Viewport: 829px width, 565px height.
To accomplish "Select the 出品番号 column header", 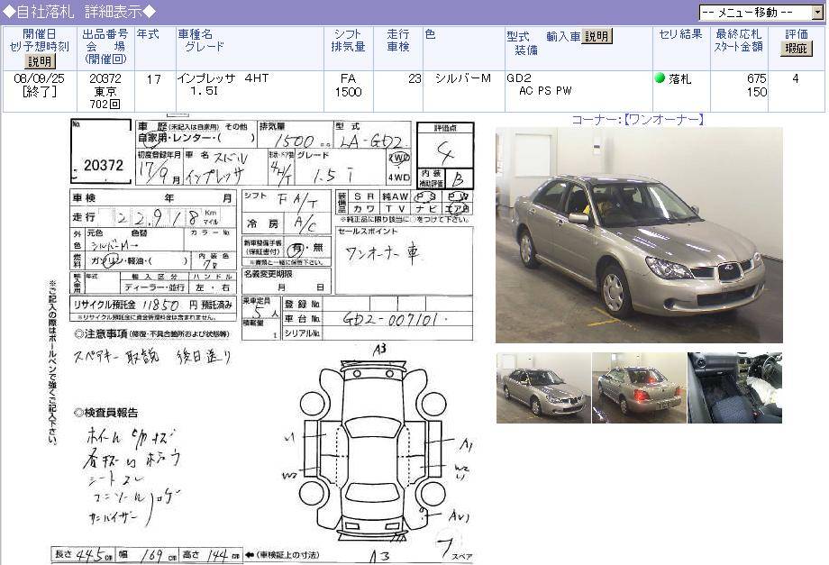I will coord(105,34).
